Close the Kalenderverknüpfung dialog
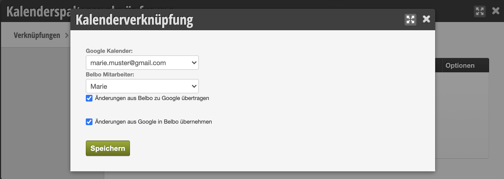 coord(426,19)
